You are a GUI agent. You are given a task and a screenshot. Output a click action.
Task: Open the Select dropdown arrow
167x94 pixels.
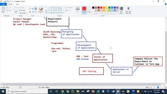[x=16, y=13]
